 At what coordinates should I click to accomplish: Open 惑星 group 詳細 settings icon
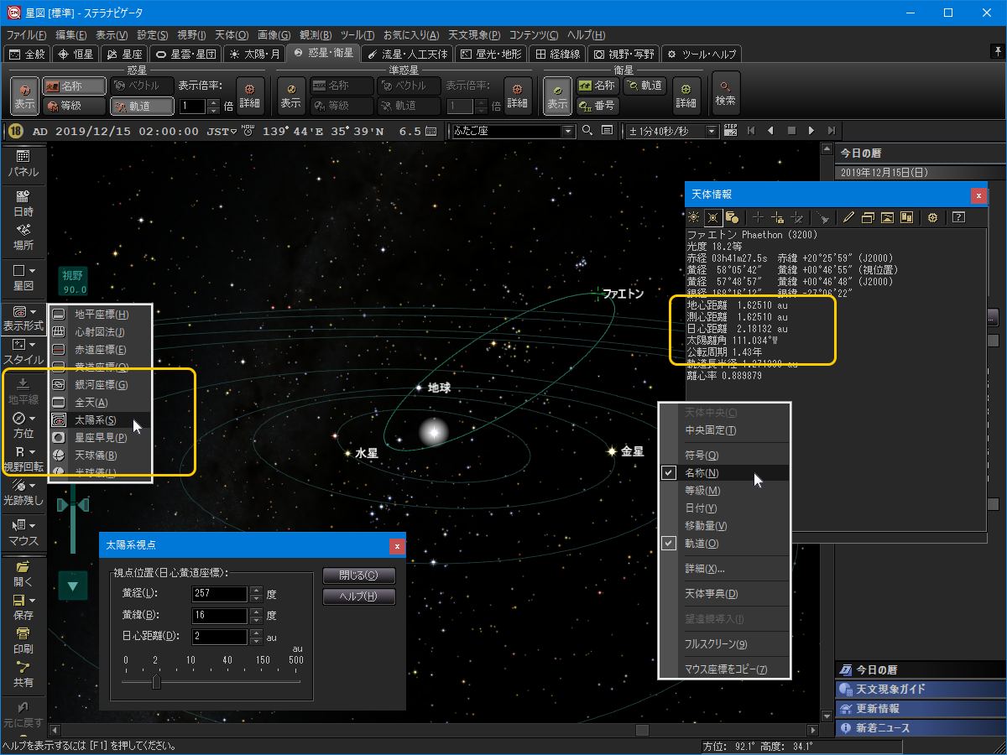coord(250,96)
